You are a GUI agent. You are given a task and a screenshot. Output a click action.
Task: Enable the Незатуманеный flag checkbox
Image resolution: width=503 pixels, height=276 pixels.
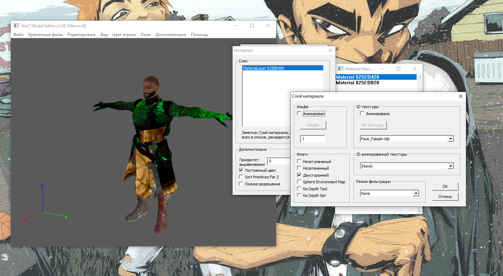[299, 162]
